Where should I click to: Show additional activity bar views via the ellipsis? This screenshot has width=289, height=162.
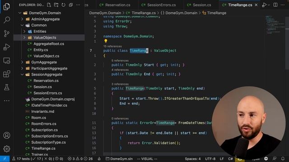click(x=7, y=101)
